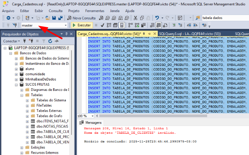Open an Analysis Services MDX query
The height and width of the screenshot is (155, 249).
pos(108,18)
